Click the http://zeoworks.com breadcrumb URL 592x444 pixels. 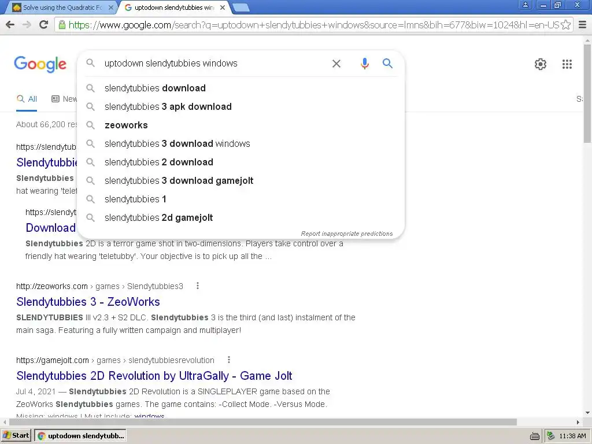tap(51, 286)
